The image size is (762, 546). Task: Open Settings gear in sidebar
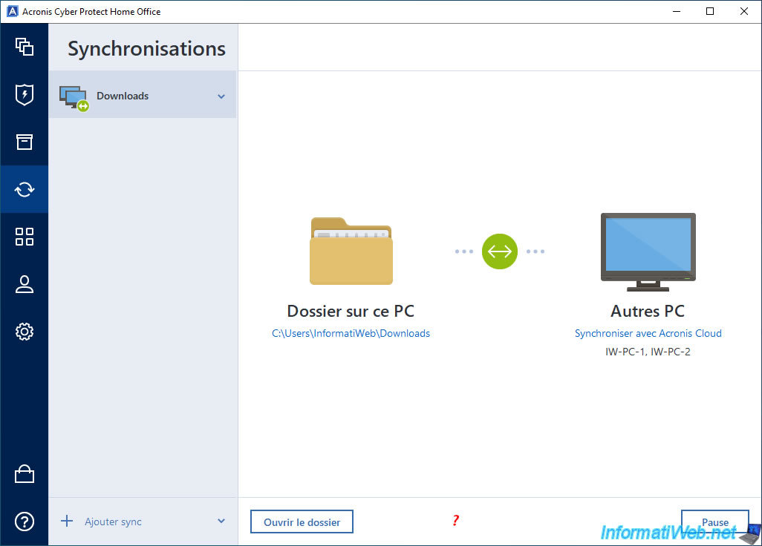click(x=25, y=332)
